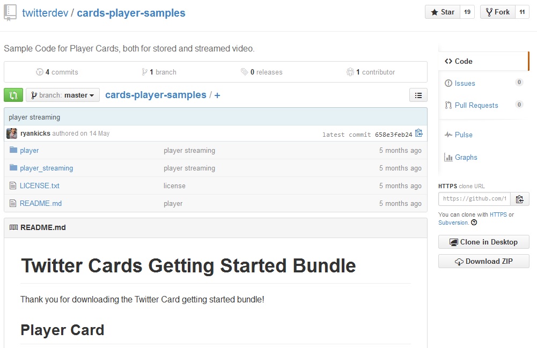Click ryankicks avatar thumbnail
Screen dimensions: 537x348
12,134
